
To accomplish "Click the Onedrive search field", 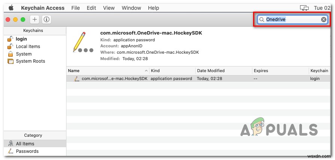I will pyautogui.click(x=292, y=20).
